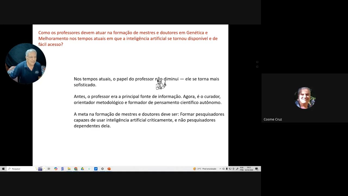The width and height of the screenshot is (348, 196).
Task: Click the Pesquisar taskbar search box
Action: (x=26, y=169)
